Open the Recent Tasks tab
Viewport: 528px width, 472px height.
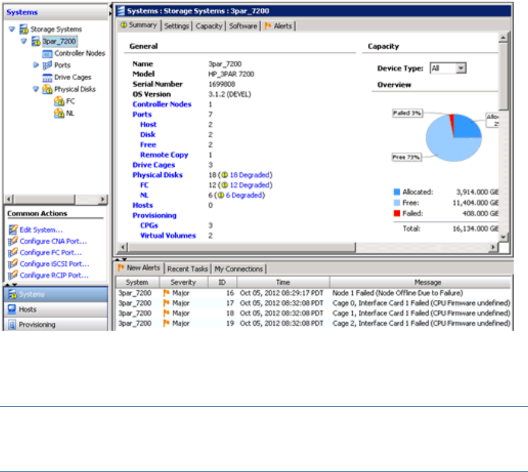pyautogui.click(x=188, y=269)
